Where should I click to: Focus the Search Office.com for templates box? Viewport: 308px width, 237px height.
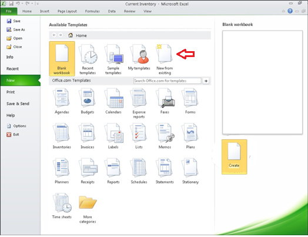[168, 81]
